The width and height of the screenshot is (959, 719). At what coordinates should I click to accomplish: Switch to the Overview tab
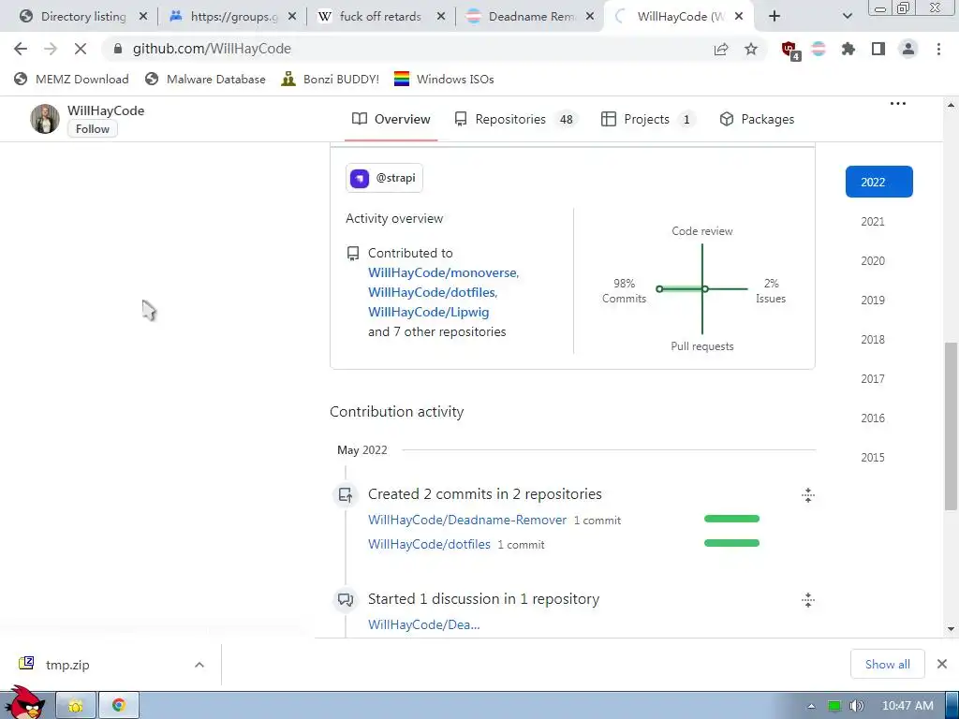click(x=391, y=119)
